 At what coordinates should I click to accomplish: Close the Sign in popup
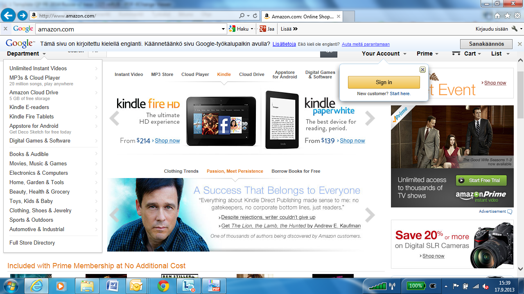422,70
